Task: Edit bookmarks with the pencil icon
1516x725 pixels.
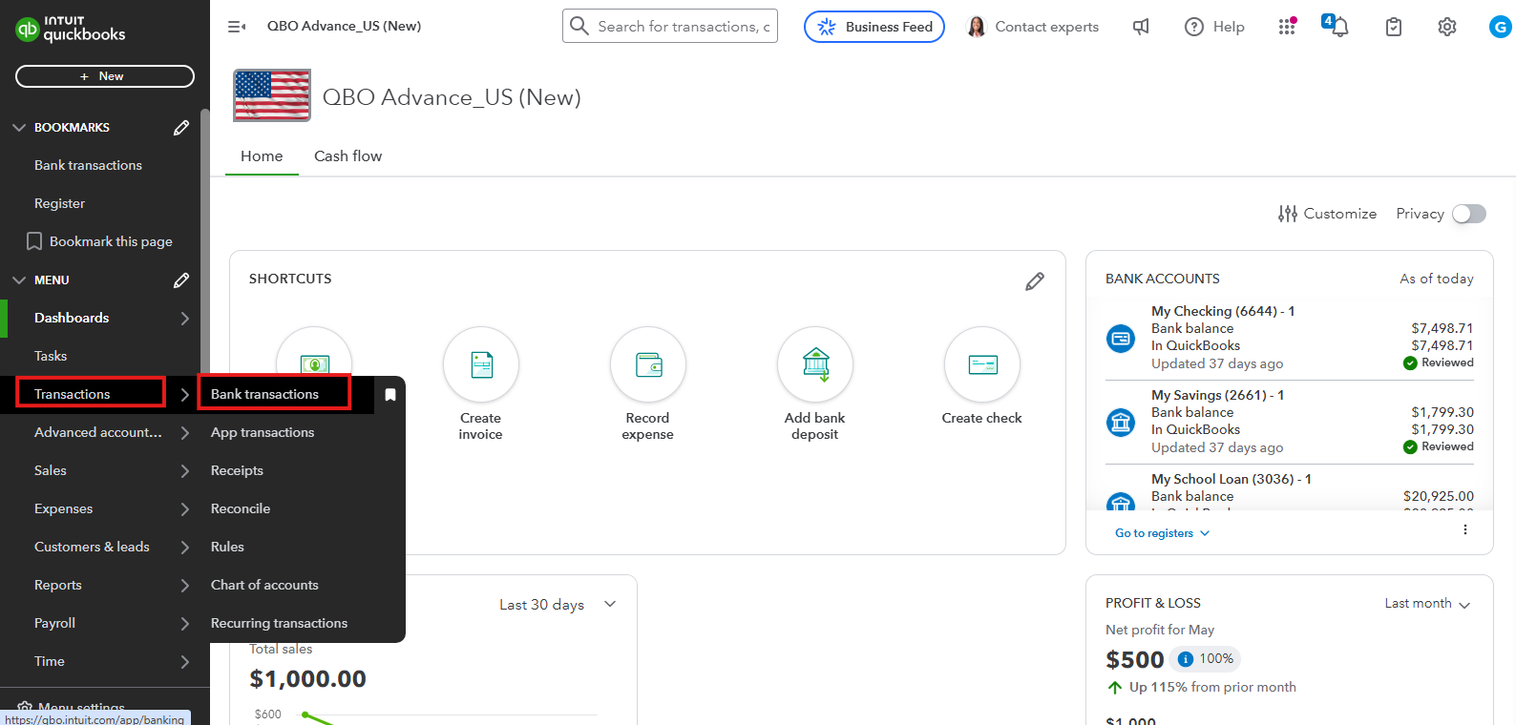Action: point(181,127)
